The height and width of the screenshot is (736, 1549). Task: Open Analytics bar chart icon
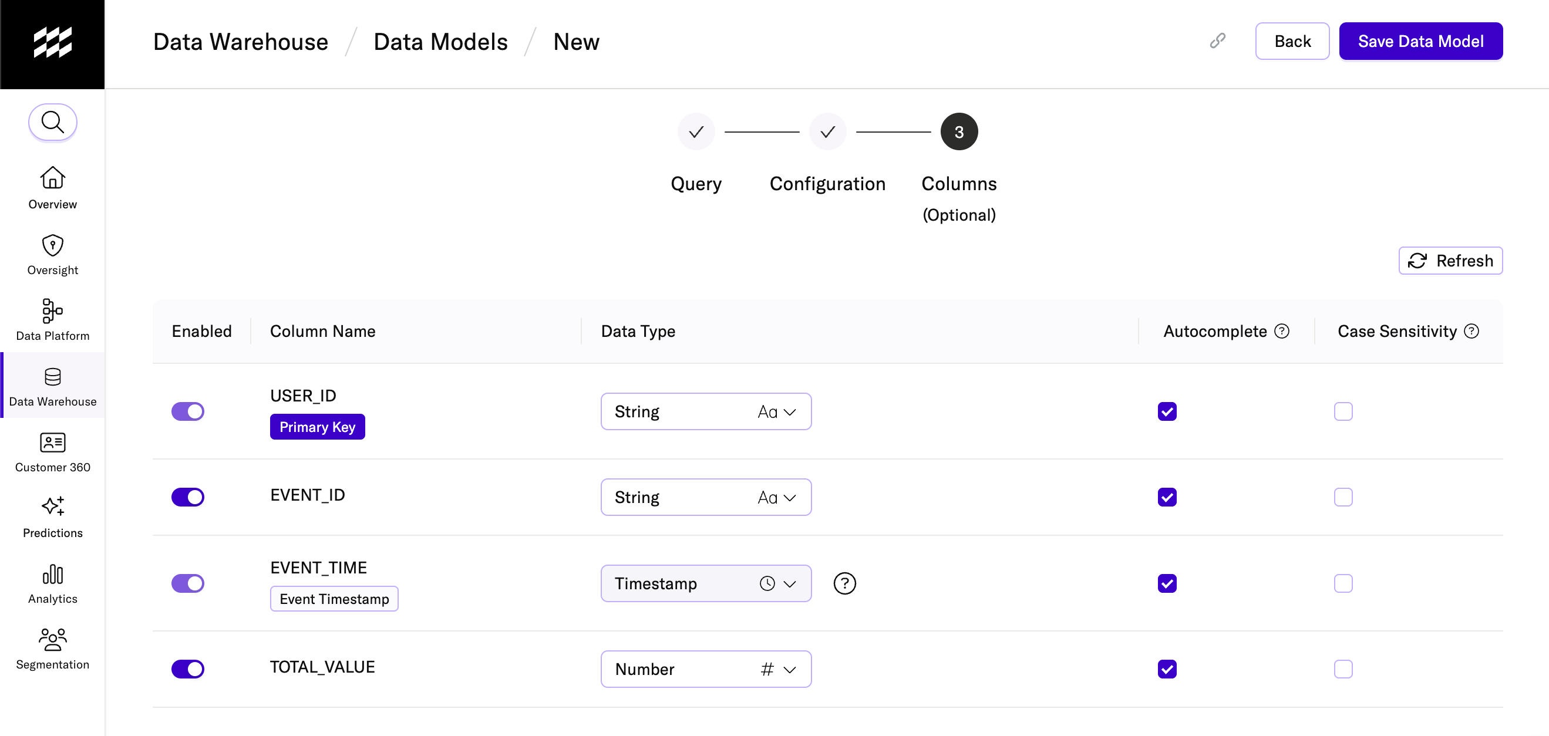[x=52, y=575]
